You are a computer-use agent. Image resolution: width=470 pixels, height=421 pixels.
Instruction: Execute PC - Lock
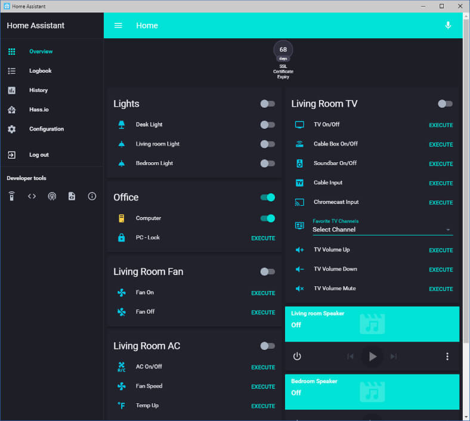[x=263, y=238]
